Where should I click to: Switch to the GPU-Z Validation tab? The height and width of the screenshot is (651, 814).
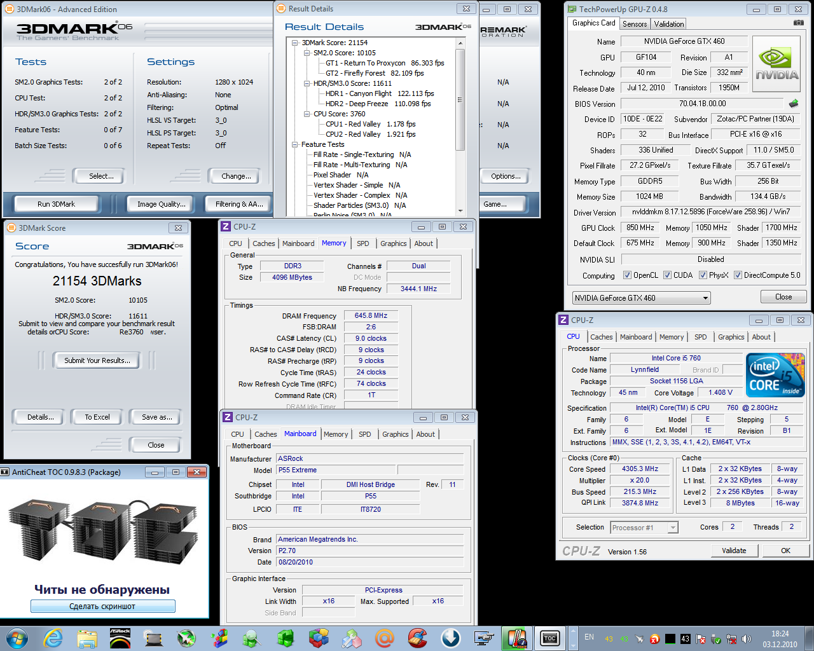669,24
